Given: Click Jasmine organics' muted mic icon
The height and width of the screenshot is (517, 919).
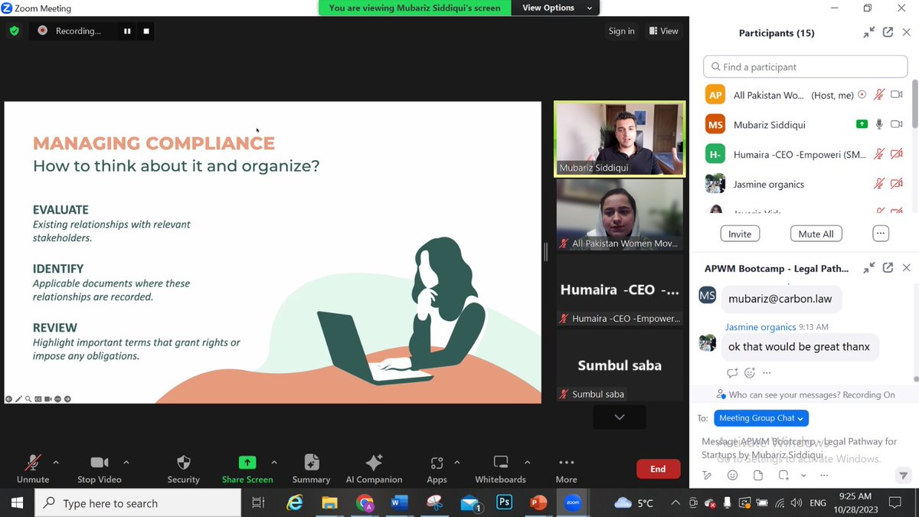Looking at the screenshot, I should 879,184.
